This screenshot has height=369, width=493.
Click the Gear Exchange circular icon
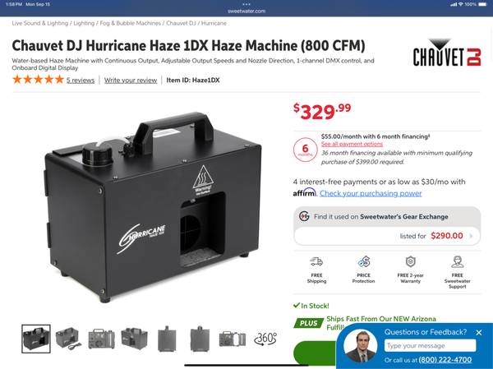pyautogui.click(x=304, y=216)
